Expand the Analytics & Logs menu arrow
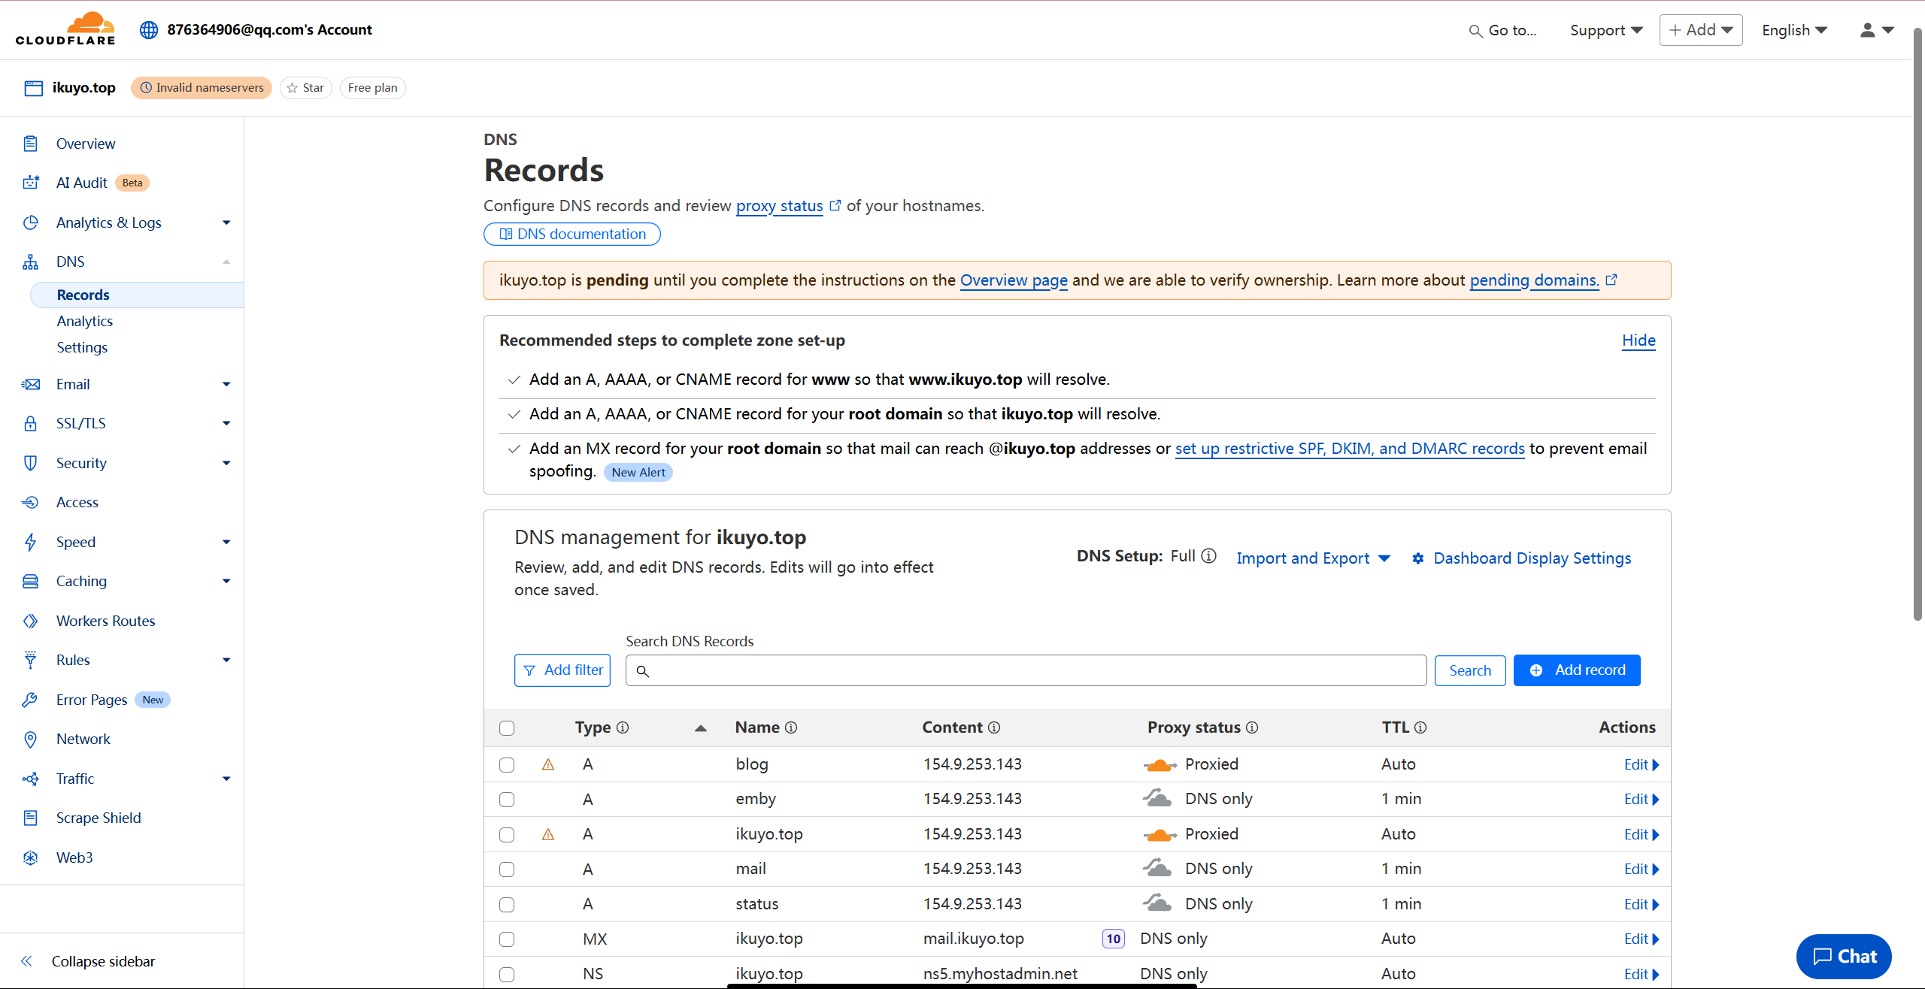 point(226,222)
